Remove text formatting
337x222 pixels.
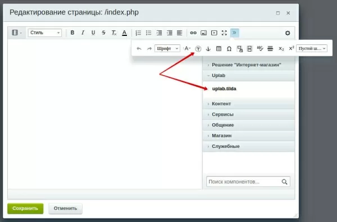click(x=114, y=33)
